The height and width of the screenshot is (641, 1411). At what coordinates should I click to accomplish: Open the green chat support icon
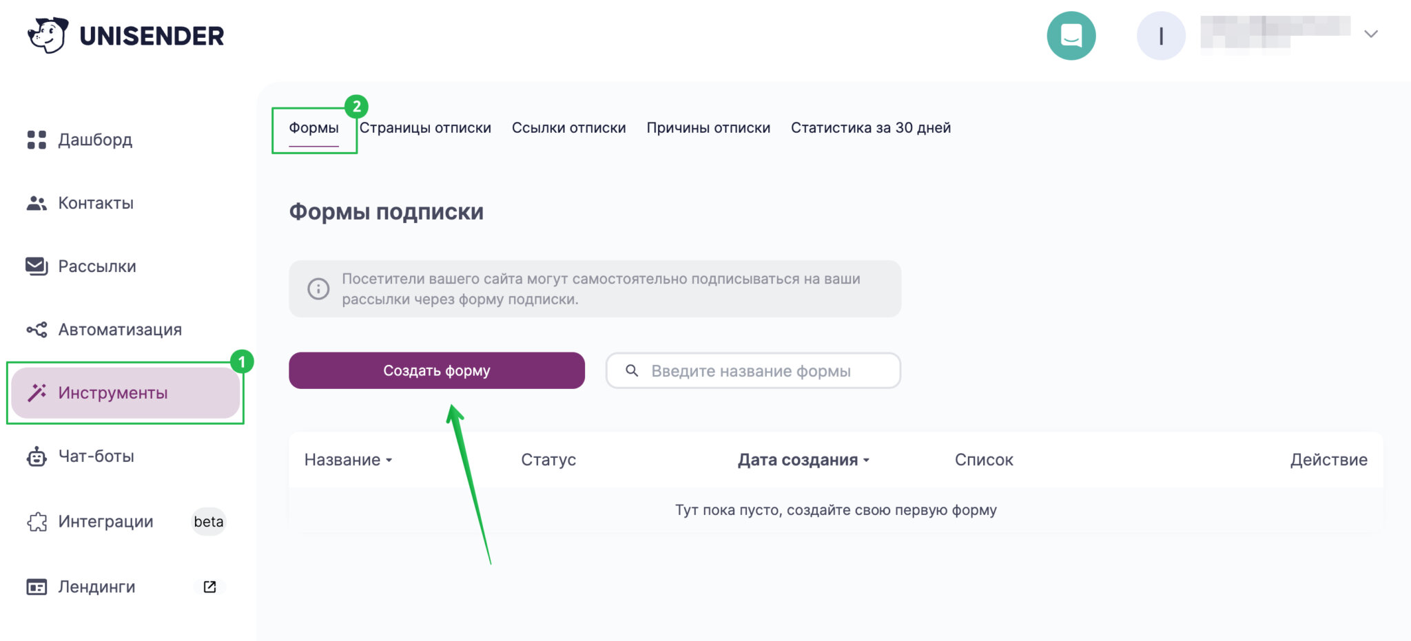[1071, 36]
